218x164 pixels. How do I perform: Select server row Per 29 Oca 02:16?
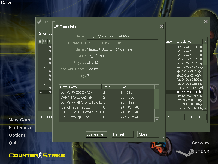[189, 55]
